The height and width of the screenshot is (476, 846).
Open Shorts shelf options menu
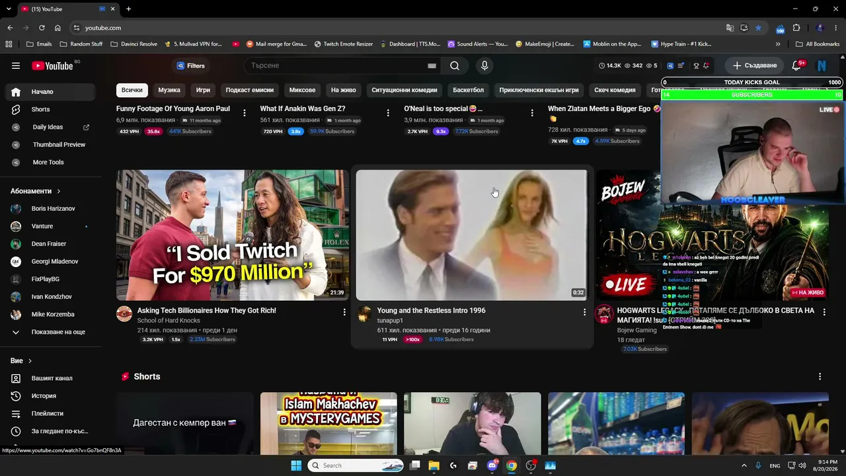click(820, 376)
